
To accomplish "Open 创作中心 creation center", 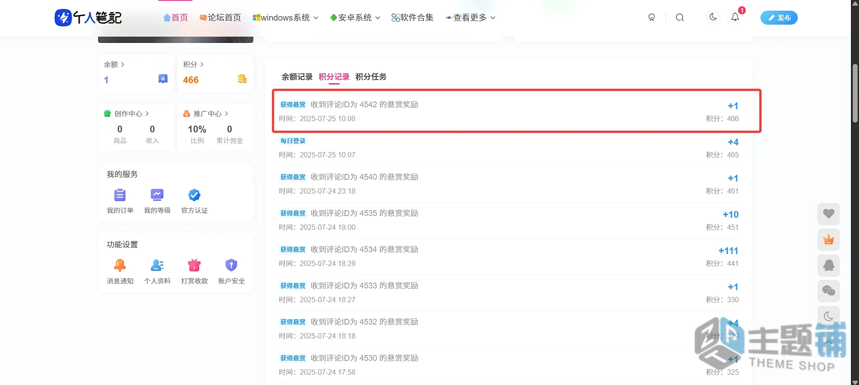I will tap(127, 114).
